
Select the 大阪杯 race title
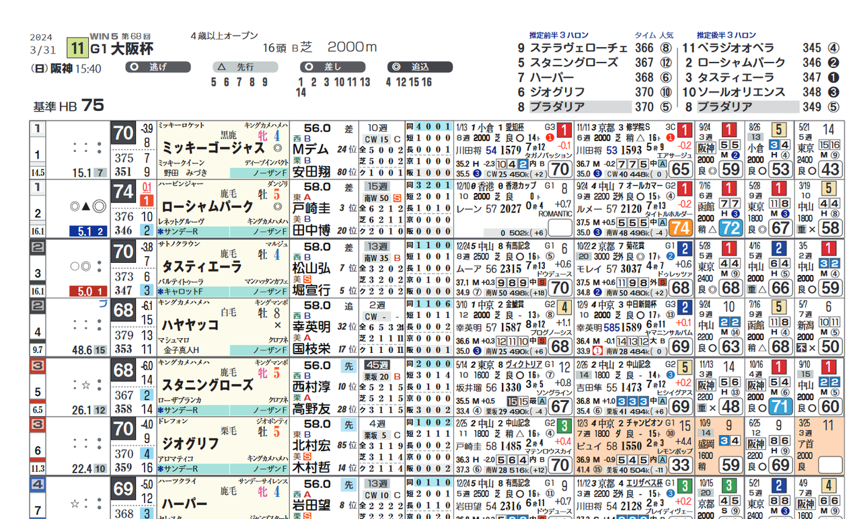click(132, 48)
